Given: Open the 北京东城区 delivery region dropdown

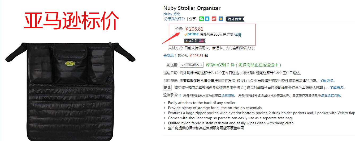Looking at the screenshot, I should 192,65.
